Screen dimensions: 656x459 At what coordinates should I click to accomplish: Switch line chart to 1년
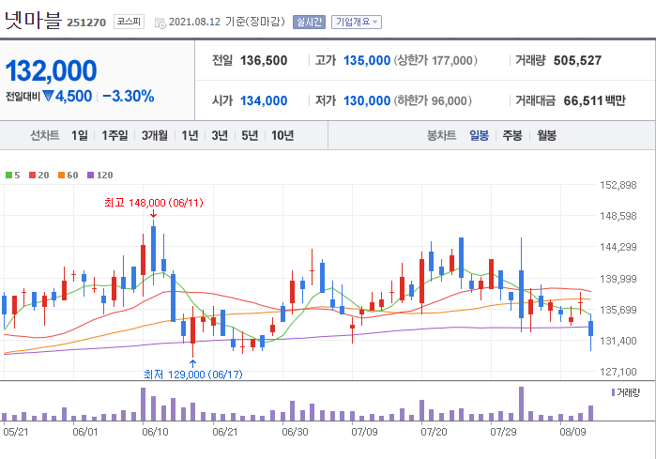190,135
